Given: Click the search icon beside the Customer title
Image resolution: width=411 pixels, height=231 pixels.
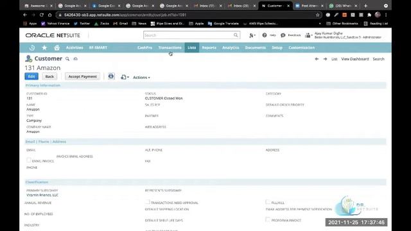Looking at the screenshot, I should pos(67,59).
